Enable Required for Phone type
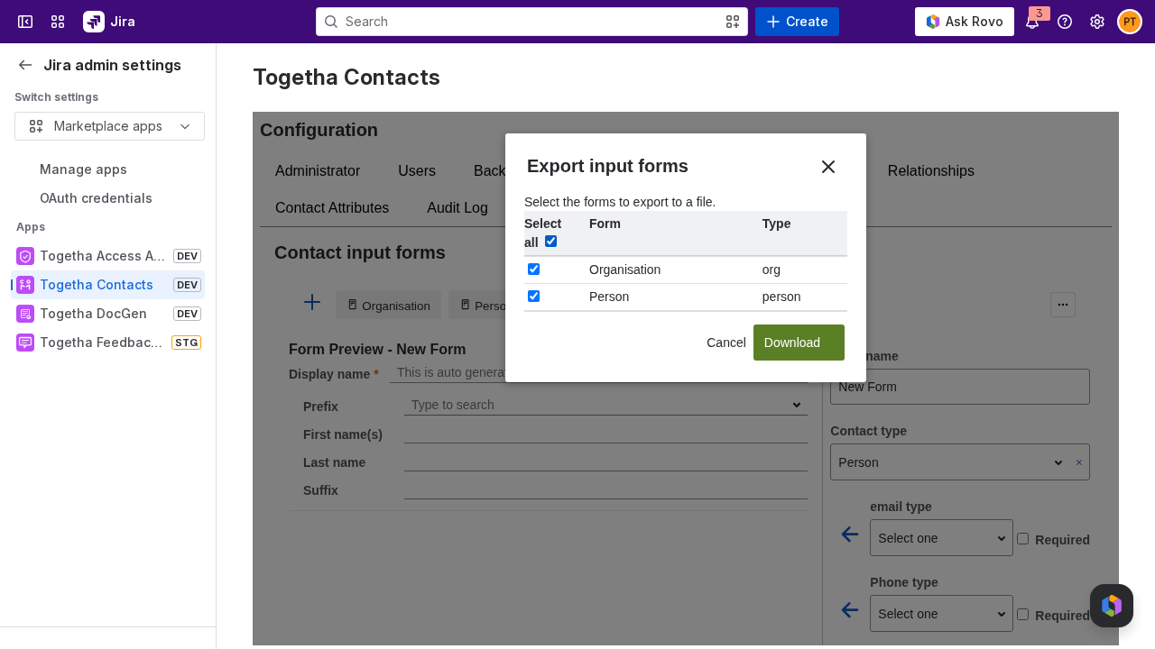This screenshot has width=1155, height=649. coord(1023,614)
